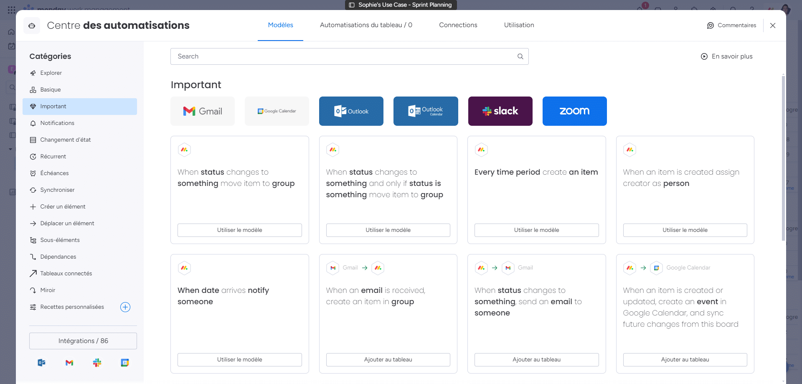This screenshot has height=384, width=802.
Task: Add Gmail 'email is received' recipe to board
Action: pos(388,360)
